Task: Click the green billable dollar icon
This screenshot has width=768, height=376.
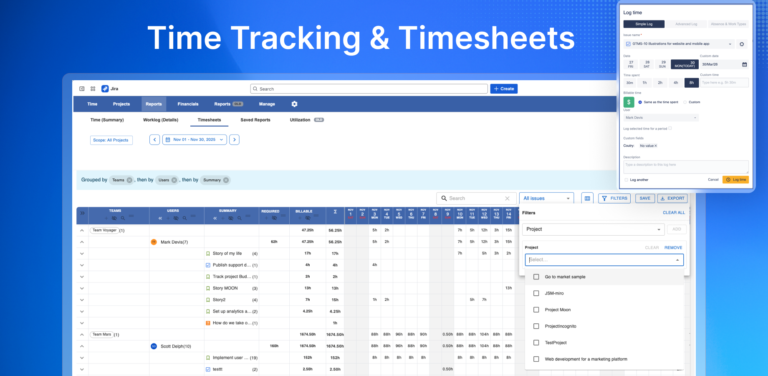Action: [x=629, y=102]
